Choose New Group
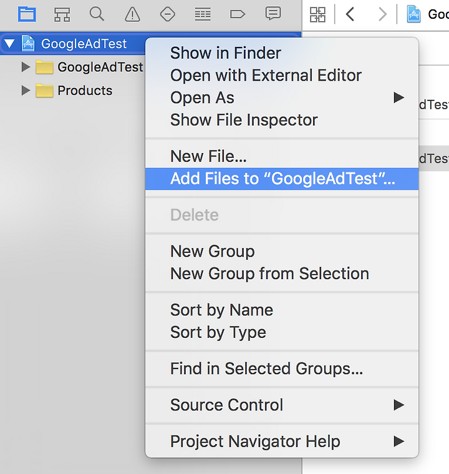The width and height of the screenshot is (449, 474). coord(282,251)
